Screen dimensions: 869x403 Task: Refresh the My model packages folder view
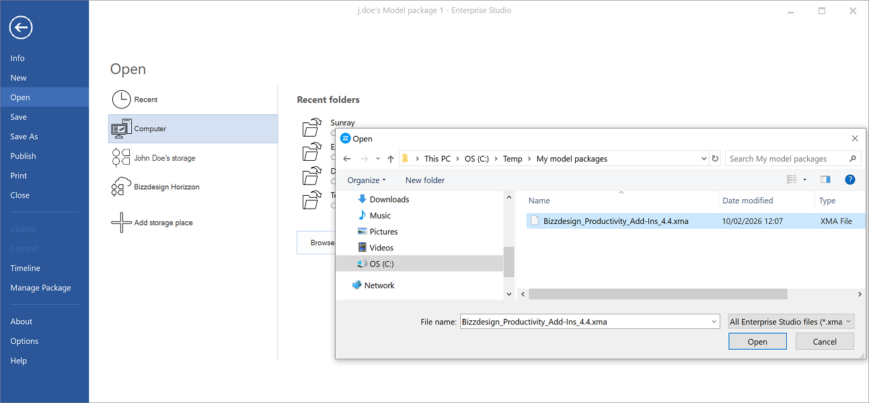click(715, 159)
